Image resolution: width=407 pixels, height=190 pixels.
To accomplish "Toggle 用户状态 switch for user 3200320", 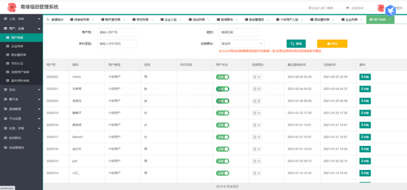I will tap(222, 101).
